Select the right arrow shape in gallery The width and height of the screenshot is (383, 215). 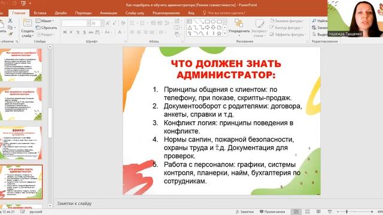coord(208,27)
